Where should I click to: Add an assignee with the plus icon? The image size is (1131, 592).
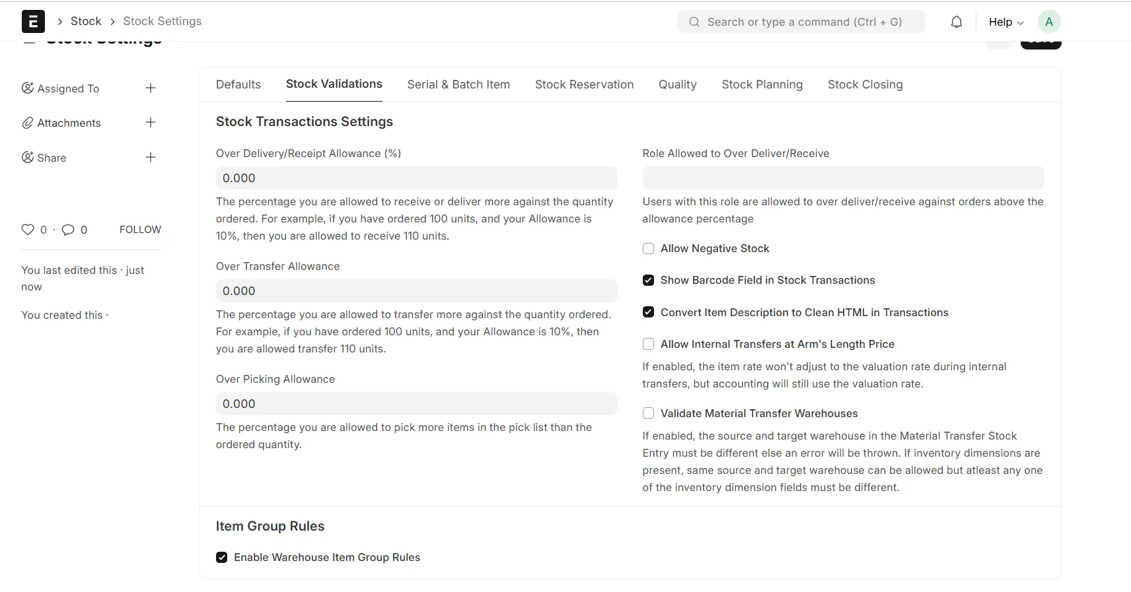click(151, 88)
